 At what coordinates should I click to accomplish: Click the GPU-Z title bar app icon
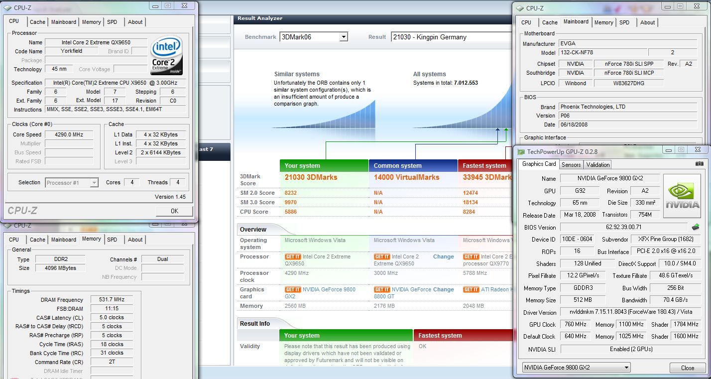coord(521,152)
